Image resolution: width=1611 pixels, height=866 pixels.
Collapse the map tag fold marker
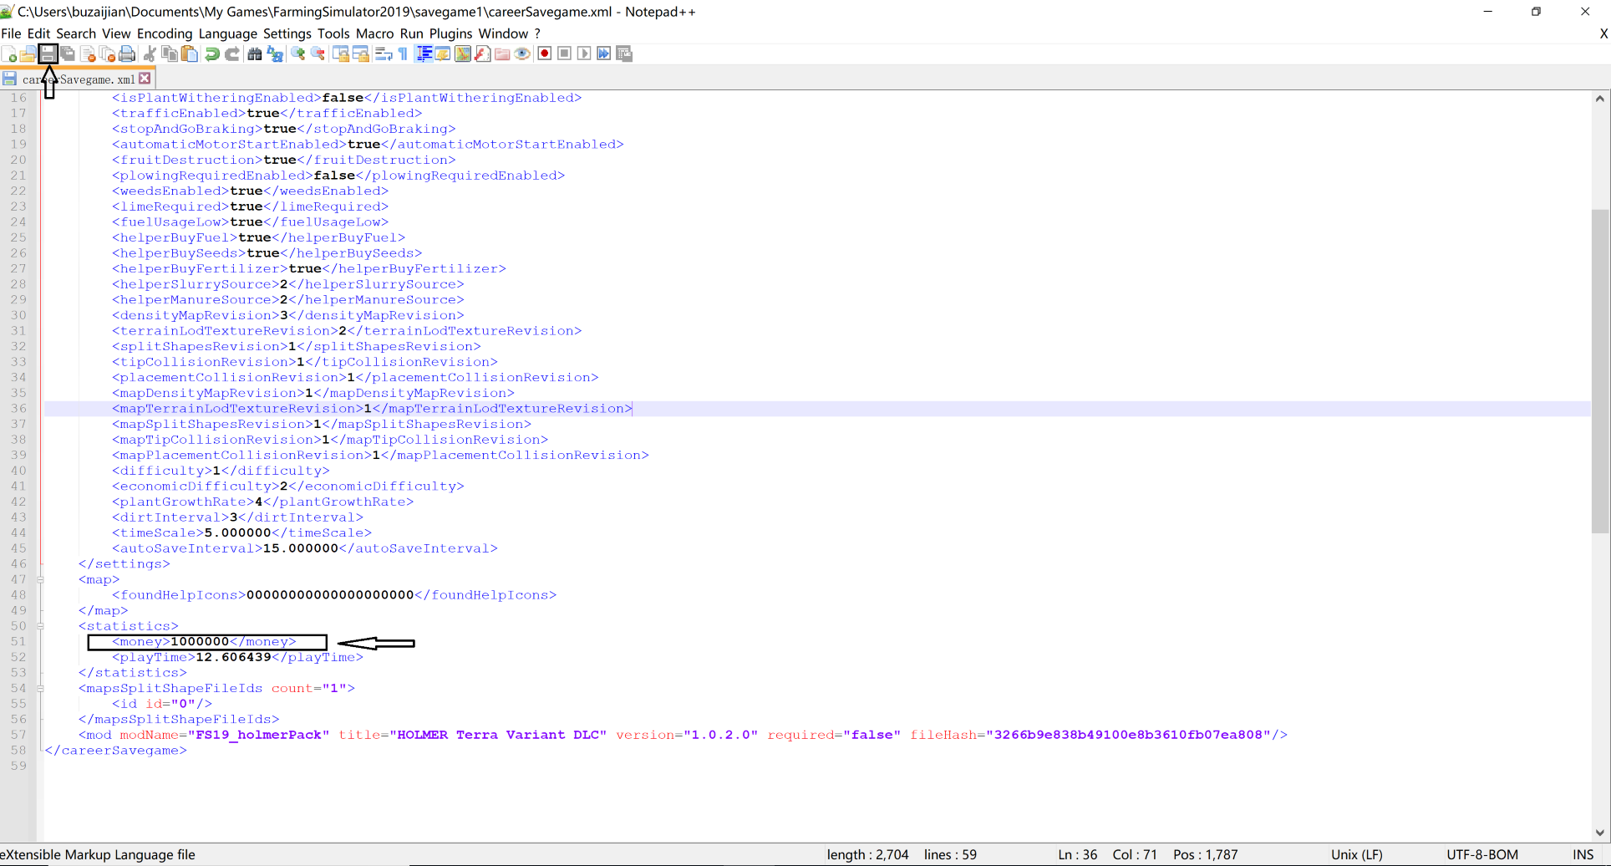point(40,579)
